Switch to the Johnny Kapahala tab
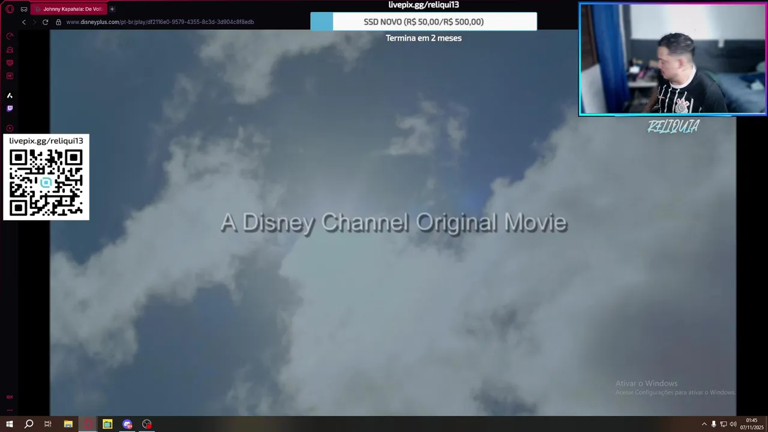The height and width of the screenshot is (432, 768). click(69, 9)
